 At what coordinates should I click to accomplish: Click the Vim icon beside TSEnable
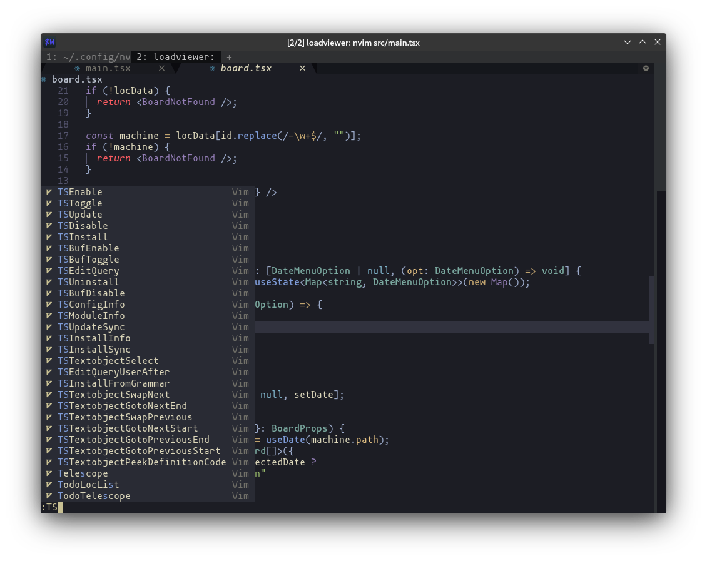coord(49,192)
